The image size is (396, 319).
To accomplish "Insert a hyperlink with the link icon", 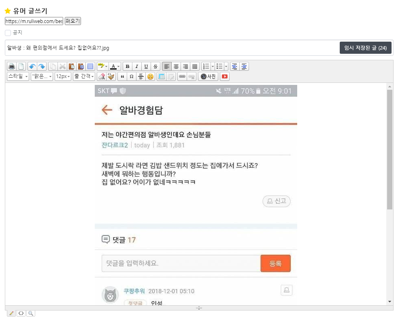I will coord(182,76).
